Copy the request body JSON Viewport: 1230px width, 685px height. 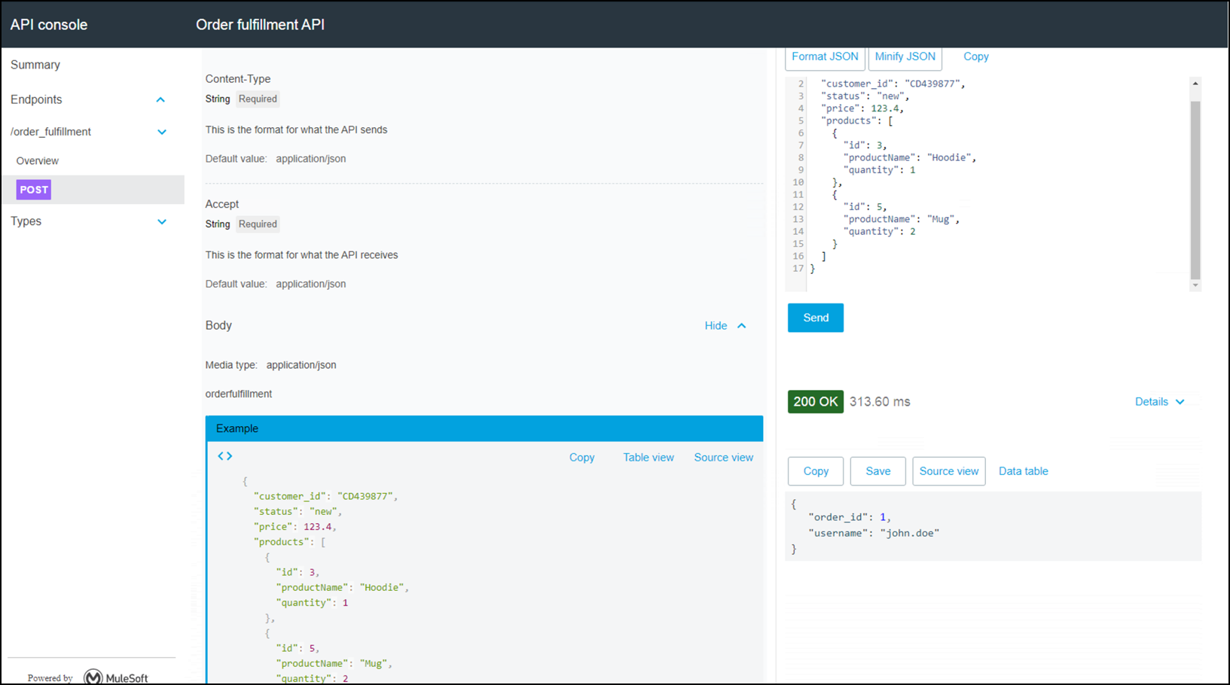(976, 56)
